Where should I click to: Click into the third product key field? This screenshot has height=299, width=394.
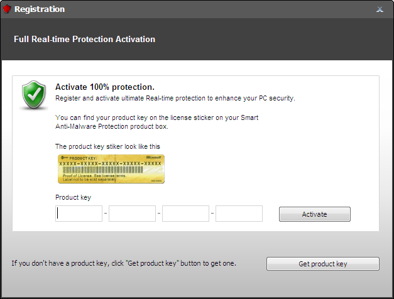point(185,214)
